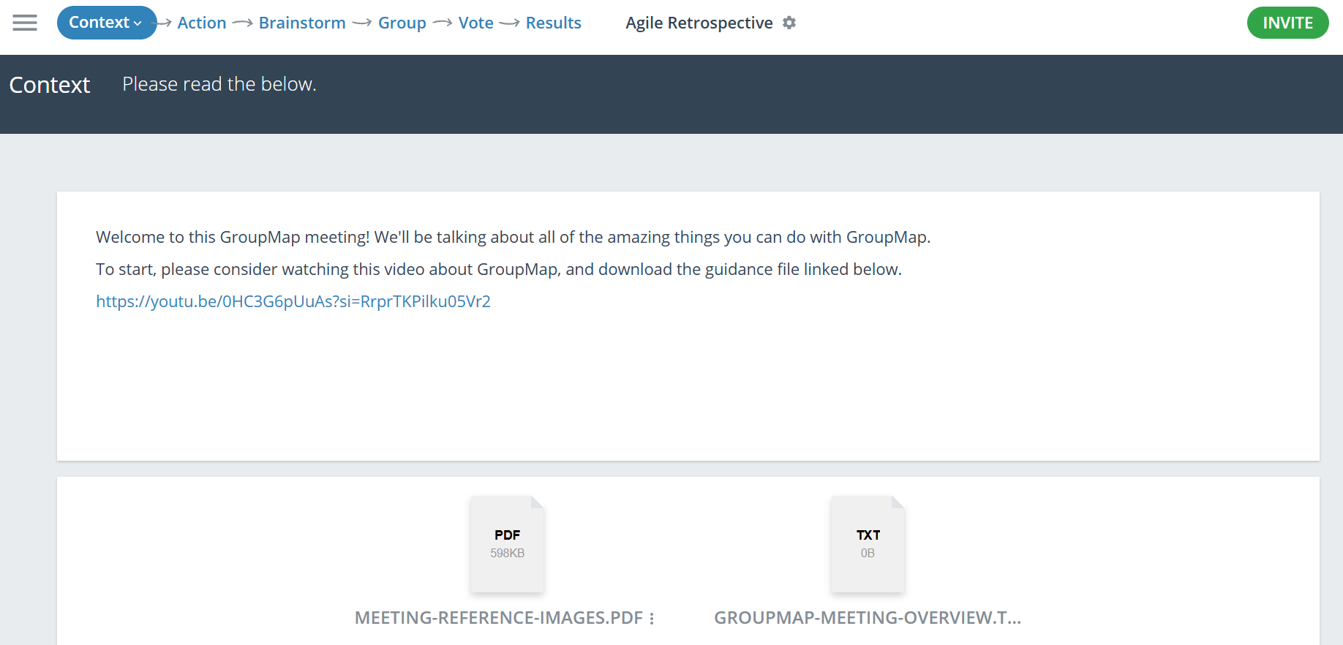Open GROUPMAP-MEETING-OVERVIEW.T... file name
This screenshot has height=645, width=1343.
[x=868, y=618]
